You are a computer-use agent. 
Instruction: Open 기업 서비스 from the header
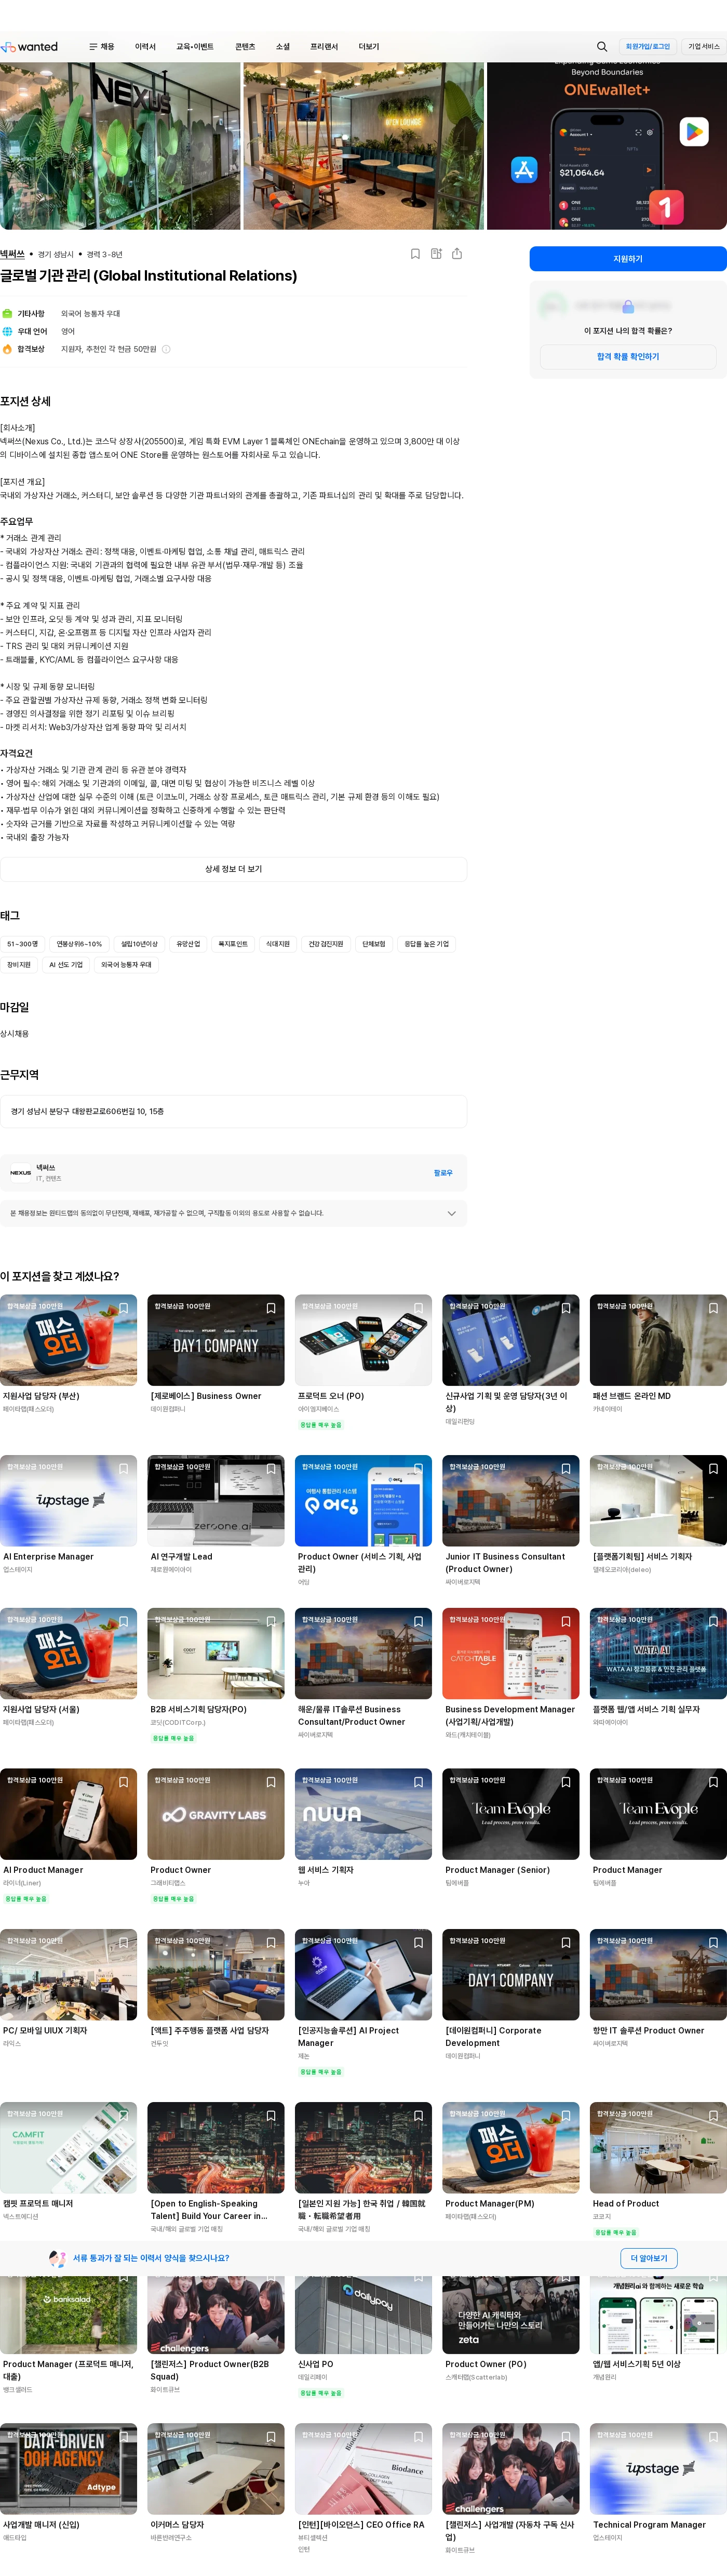tap(704, 47)
